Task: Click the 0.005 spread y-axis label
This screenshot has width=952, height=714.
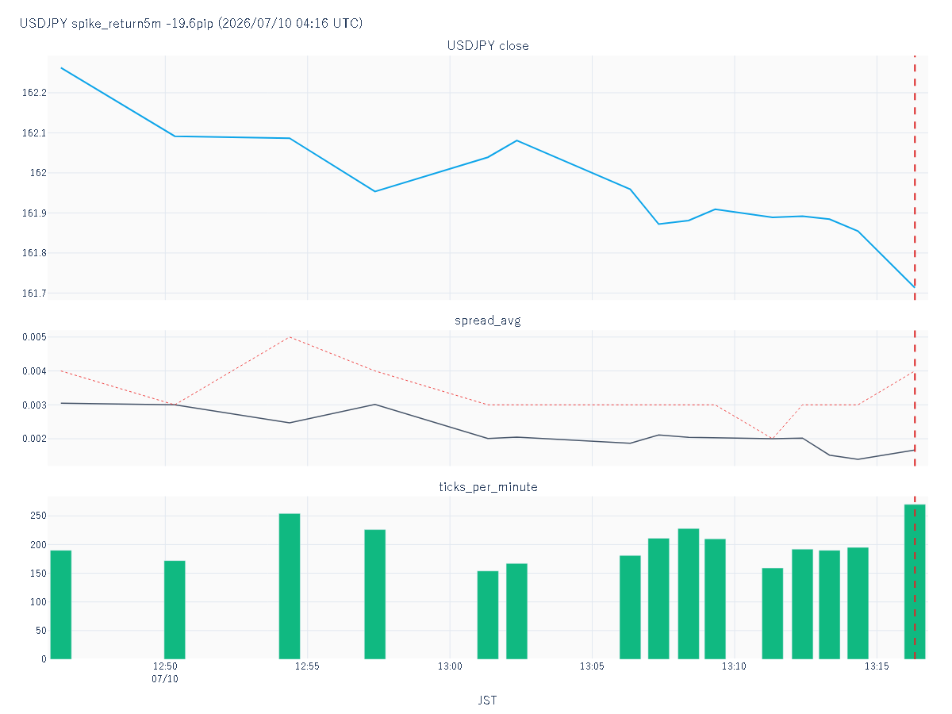Action: click(x=33, y=337)
